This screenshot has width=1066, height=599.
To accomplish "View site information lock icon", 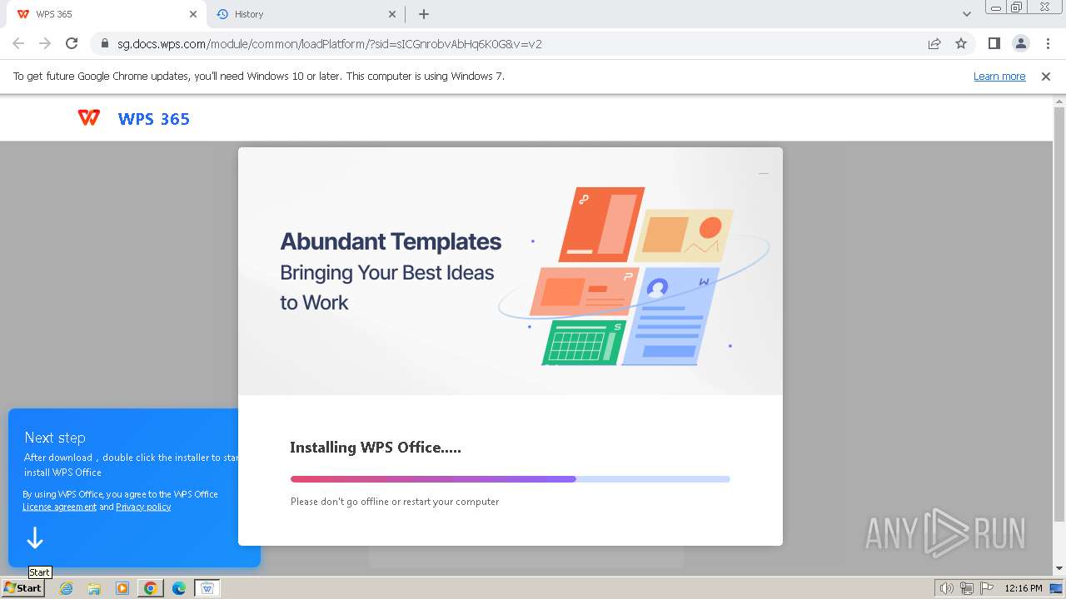I will pos(105,44).
